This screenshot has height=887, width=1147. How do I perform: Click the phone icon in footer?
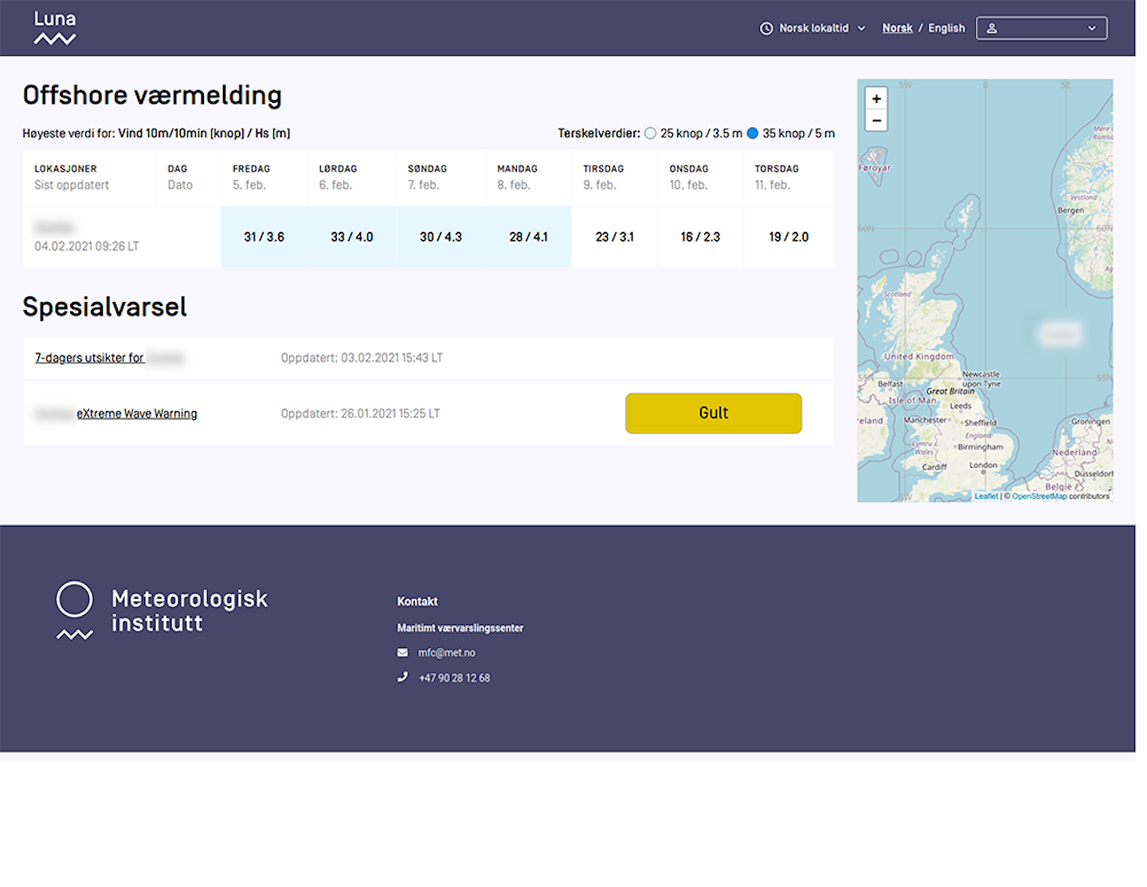pos(402,677)
